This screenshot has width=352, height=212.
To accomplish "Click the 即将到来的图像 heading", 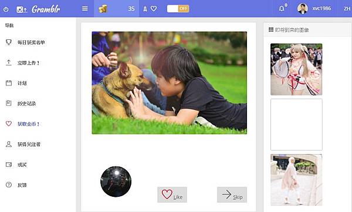I will (x=292, y=30).
